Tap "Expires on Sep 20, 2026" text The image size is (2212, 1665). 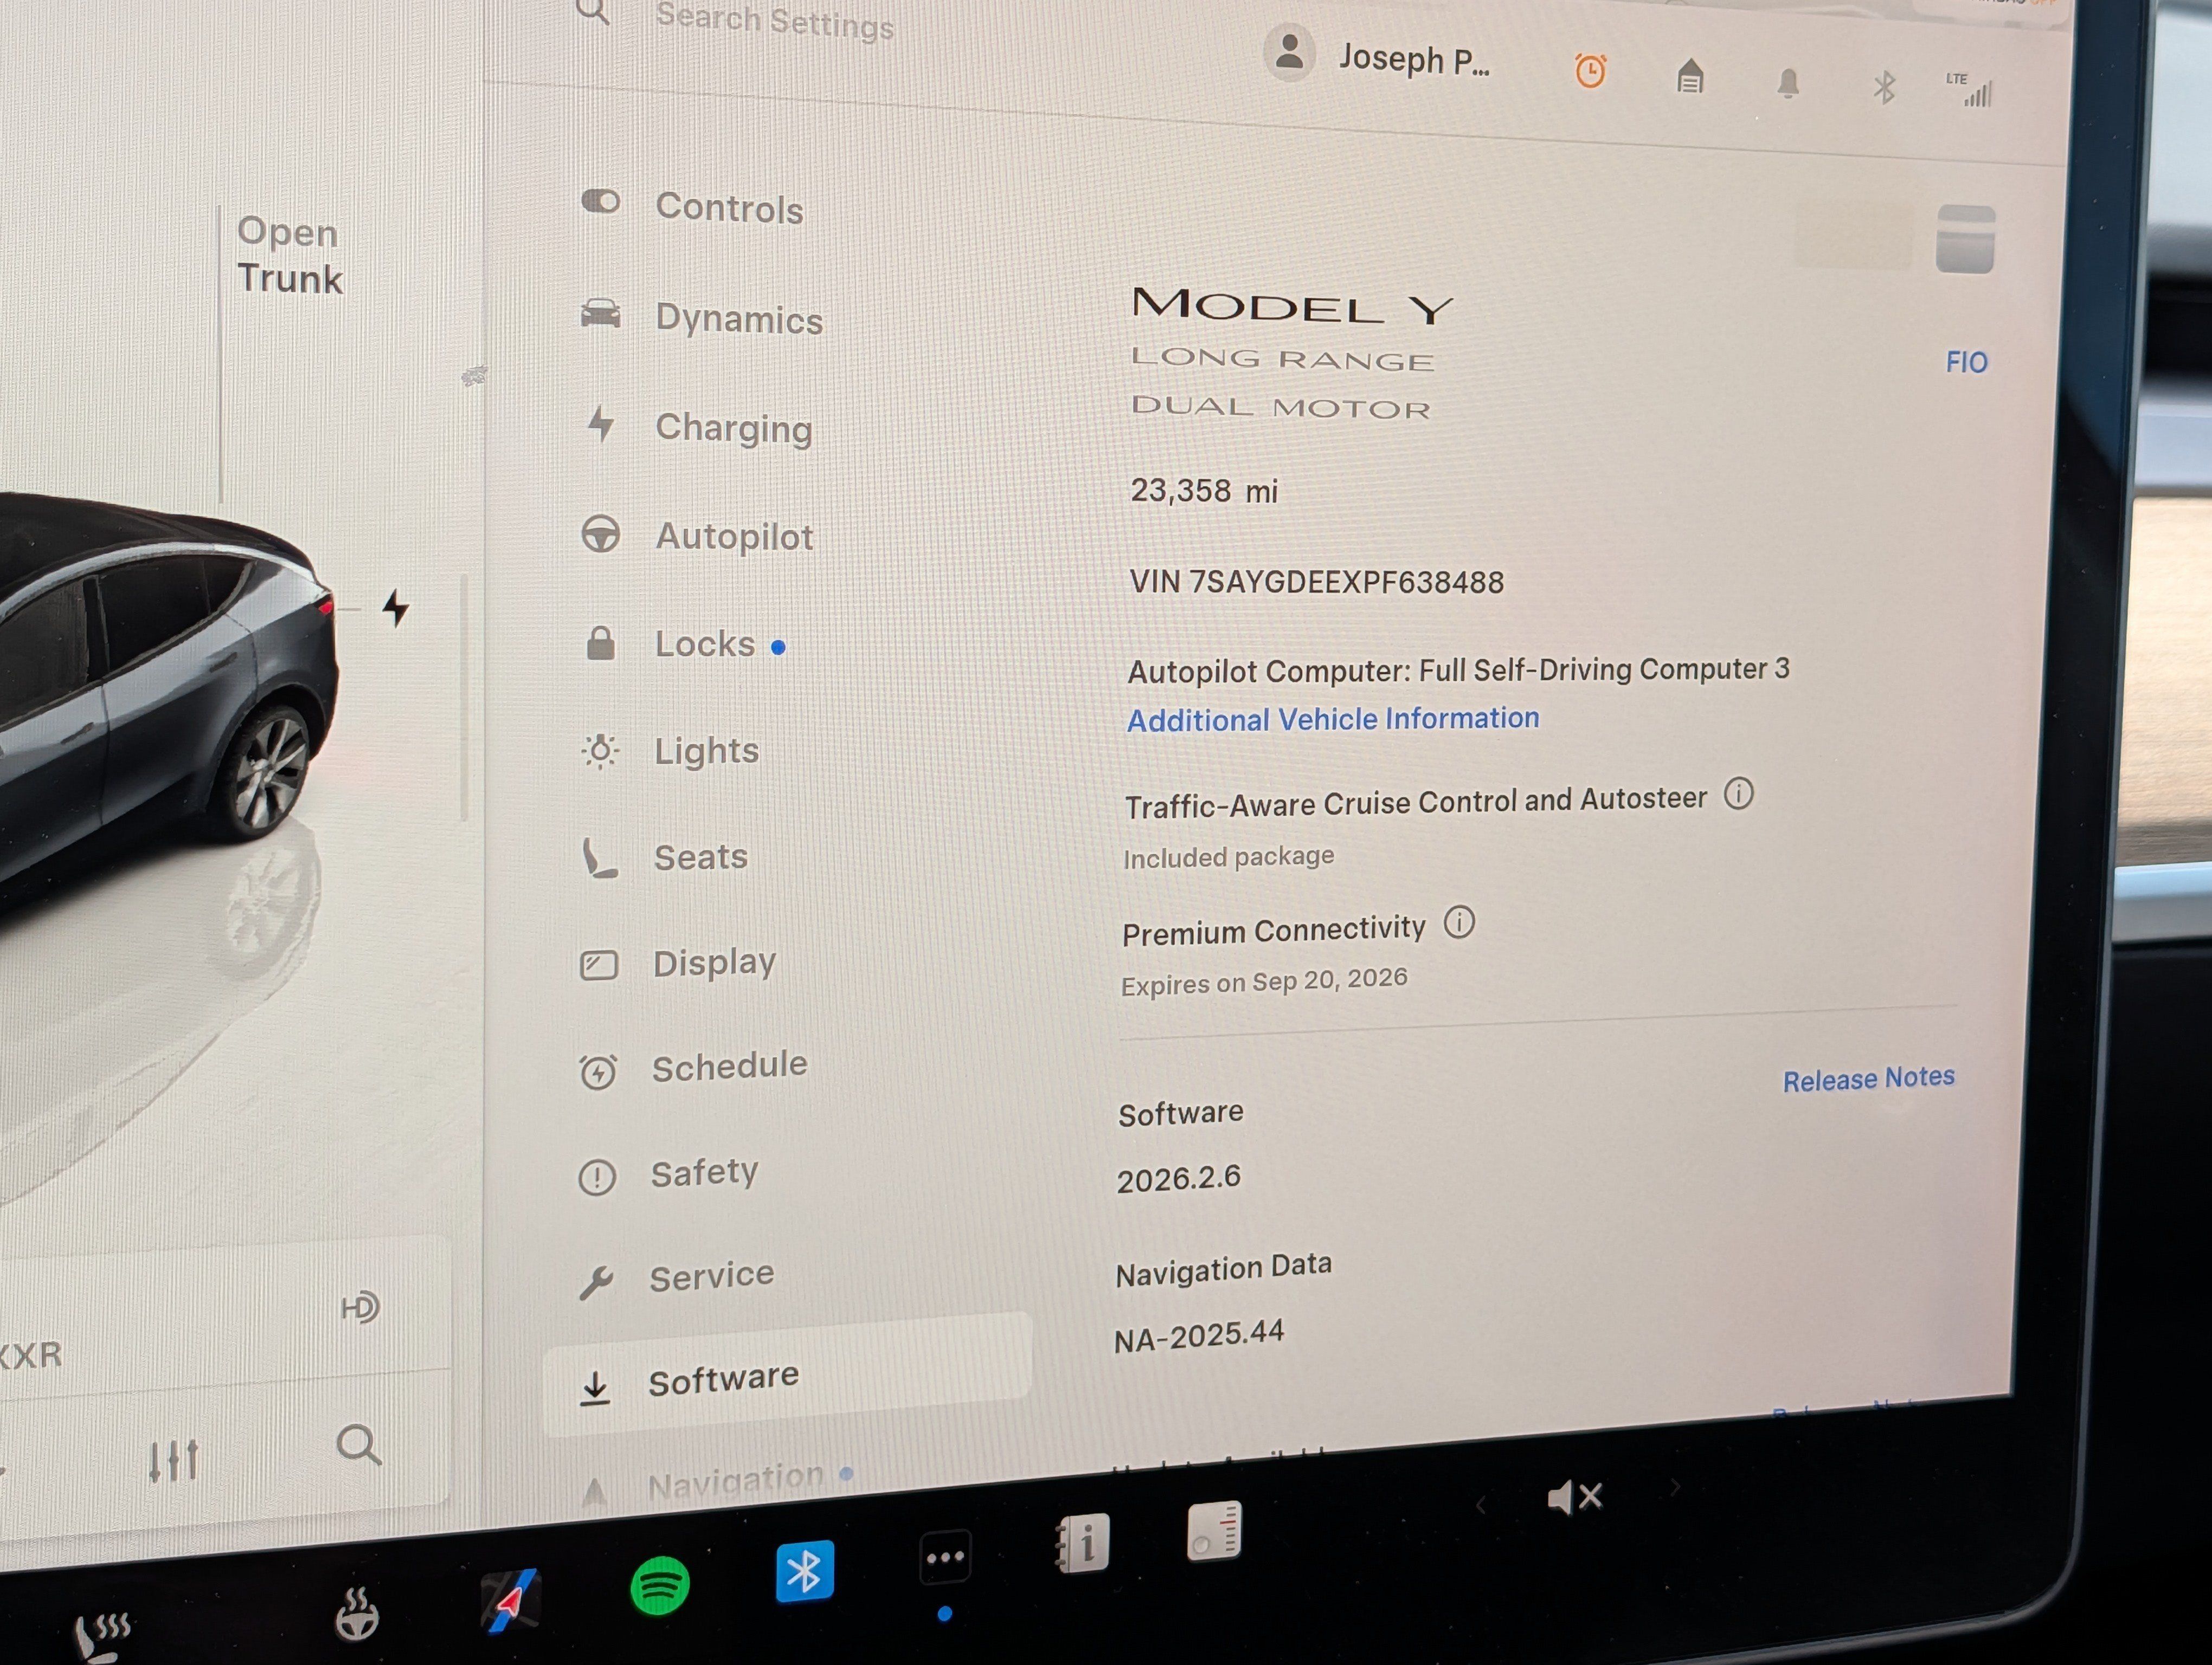1264,980
